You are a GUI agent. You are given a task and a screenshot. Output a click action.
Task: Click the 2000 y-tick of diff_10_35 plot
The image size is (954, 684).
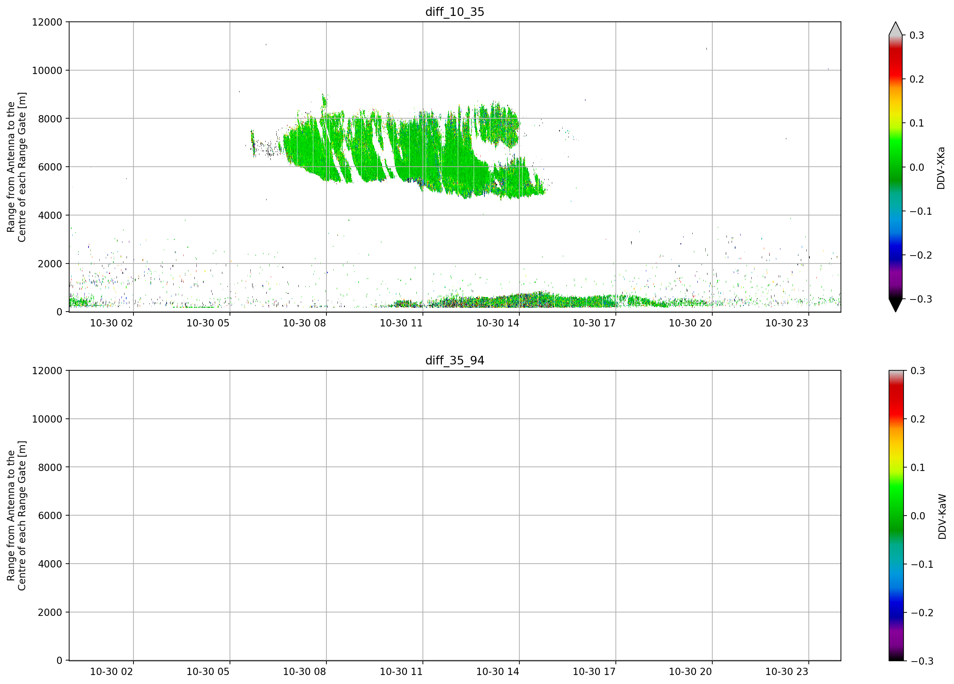click(50, 264)
